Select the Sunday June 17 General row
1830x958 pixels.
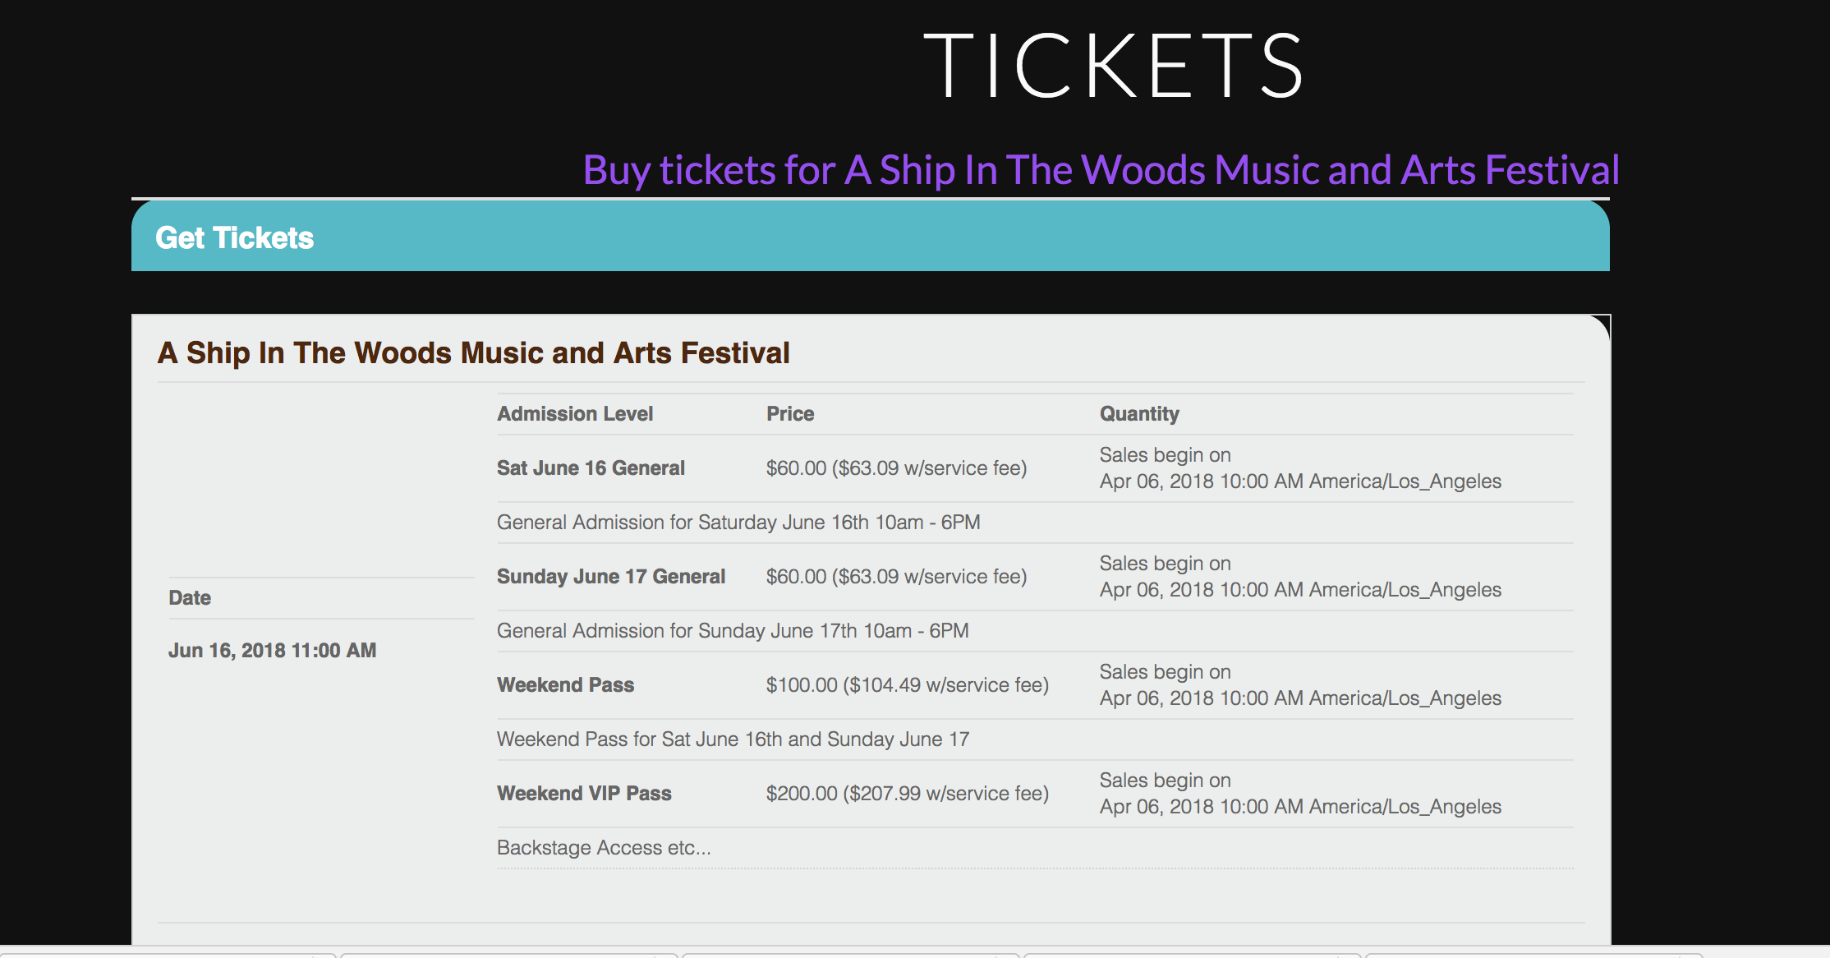click(1035, 577)
